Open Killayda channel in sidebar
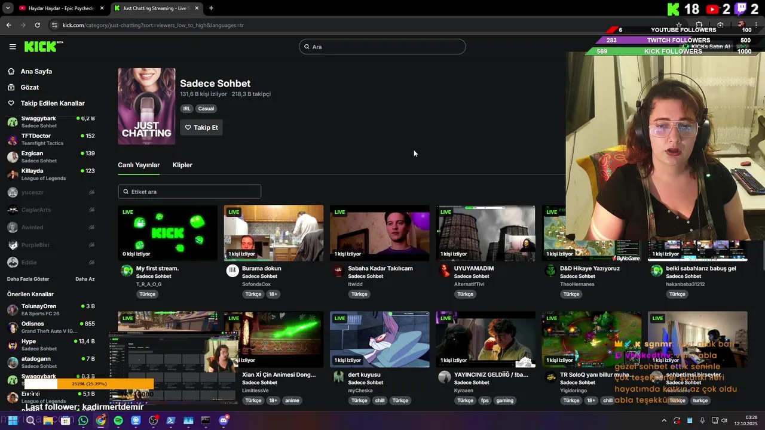This screenshot has width=765, height=430. coord(51,174)
